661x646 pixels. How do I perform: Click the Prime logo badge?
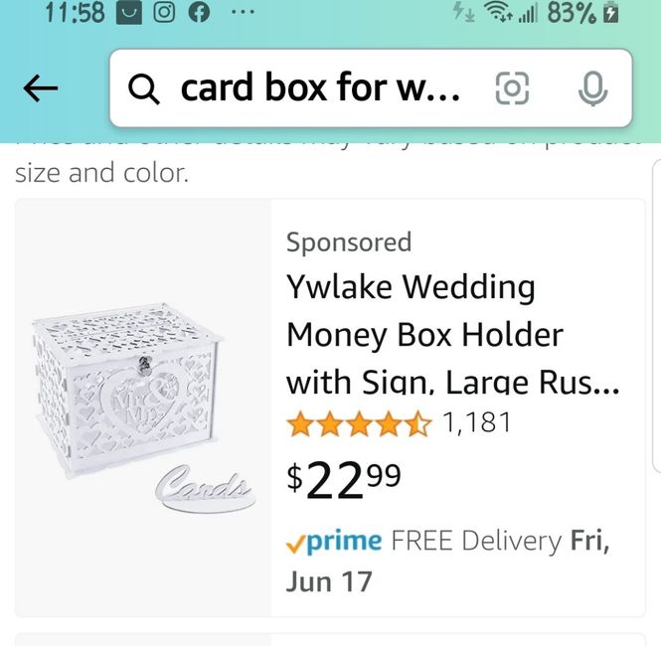click(334, 541)
